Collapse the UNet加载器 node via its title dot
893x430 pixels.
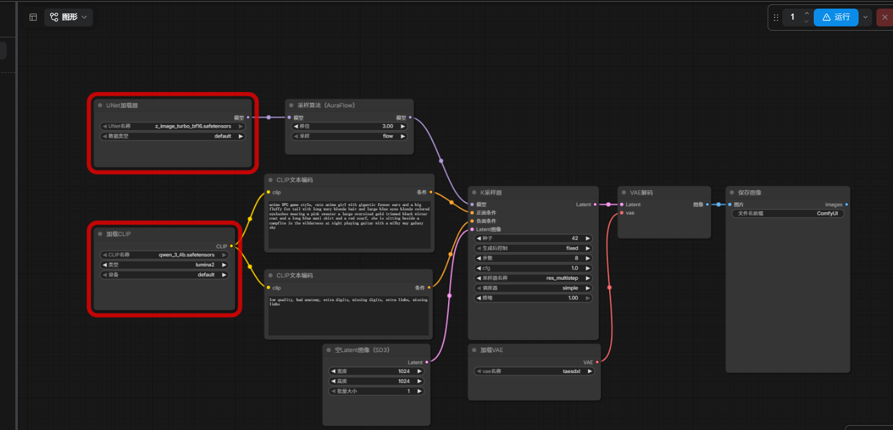point(100,106)
